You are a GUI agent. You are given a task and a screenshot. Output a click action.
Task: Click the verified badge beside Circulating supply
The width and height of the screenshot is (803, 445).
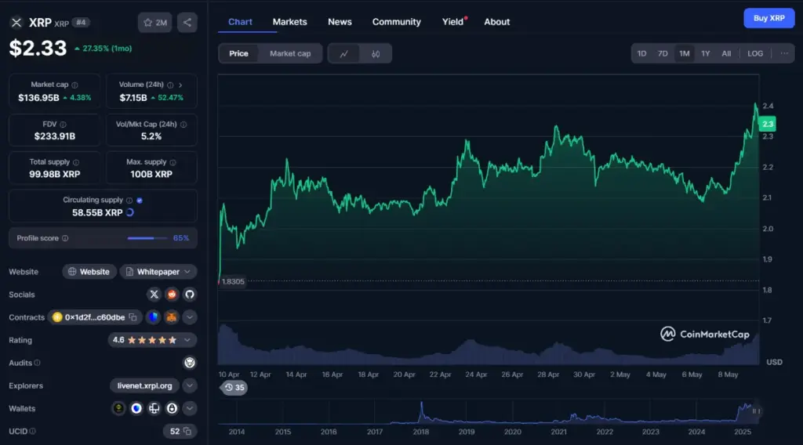pyautogui.click(x=140, y=201)
